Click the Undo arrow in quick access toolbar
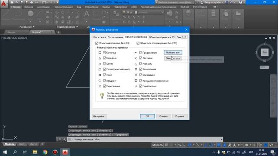Image resolution: width=278 pixels, height=156 pixels. [x=36, y=2]
